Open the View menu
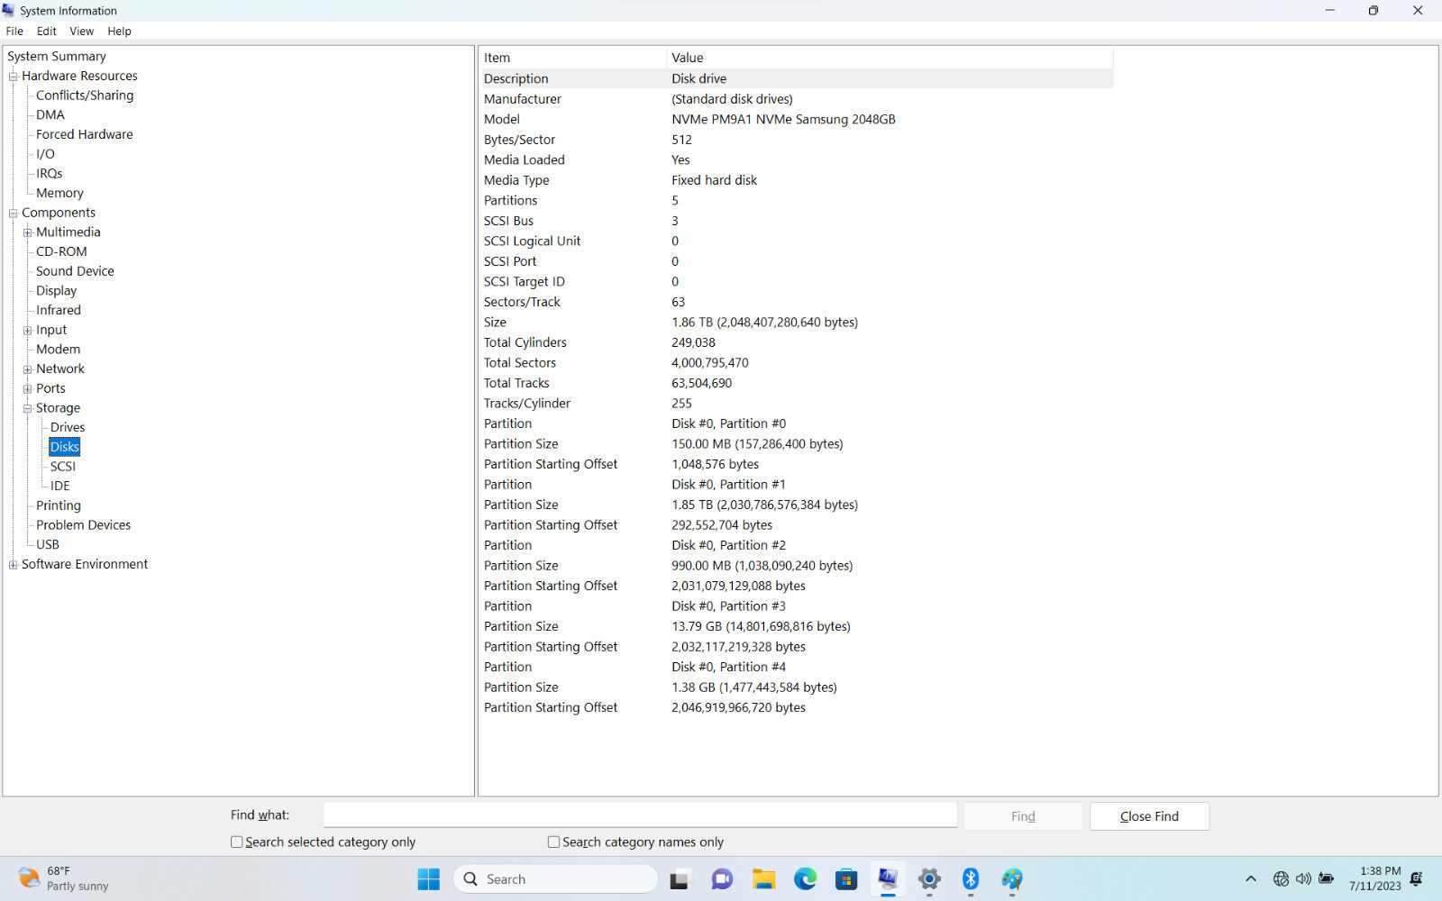Image resolution: width=1442 pixels, height=901 pixels. tap(81, 31)
